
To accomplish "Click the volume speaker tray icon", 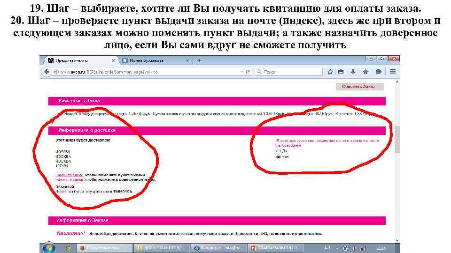I will pyautogui.click(x=354, y=248).
